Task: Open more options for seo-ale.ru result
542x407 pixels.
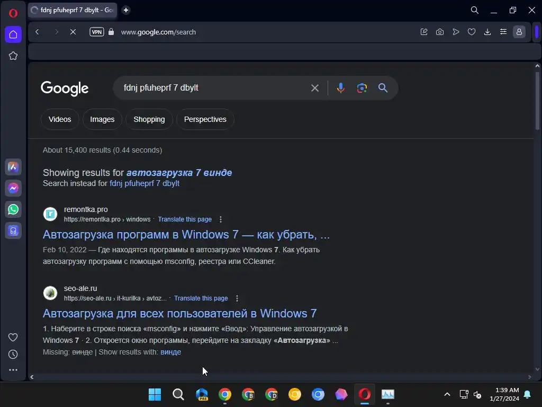Action: coord(237,298)
